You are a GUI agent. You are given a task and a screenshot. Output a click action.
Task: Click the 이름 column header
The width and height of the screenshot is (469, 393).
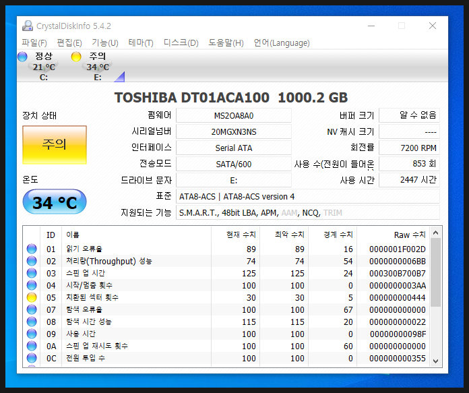136,235
